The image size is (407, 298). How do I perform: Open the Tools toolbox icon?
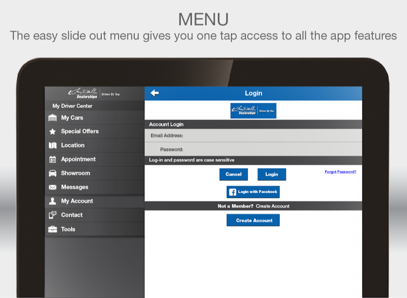coord(53,229)
